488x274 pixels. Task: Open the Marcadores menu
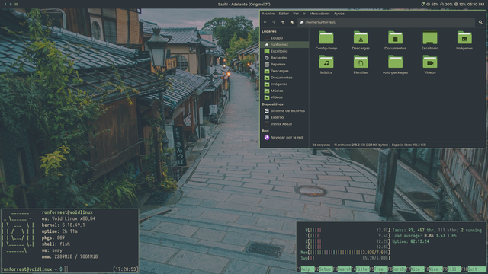click(319, 14)
